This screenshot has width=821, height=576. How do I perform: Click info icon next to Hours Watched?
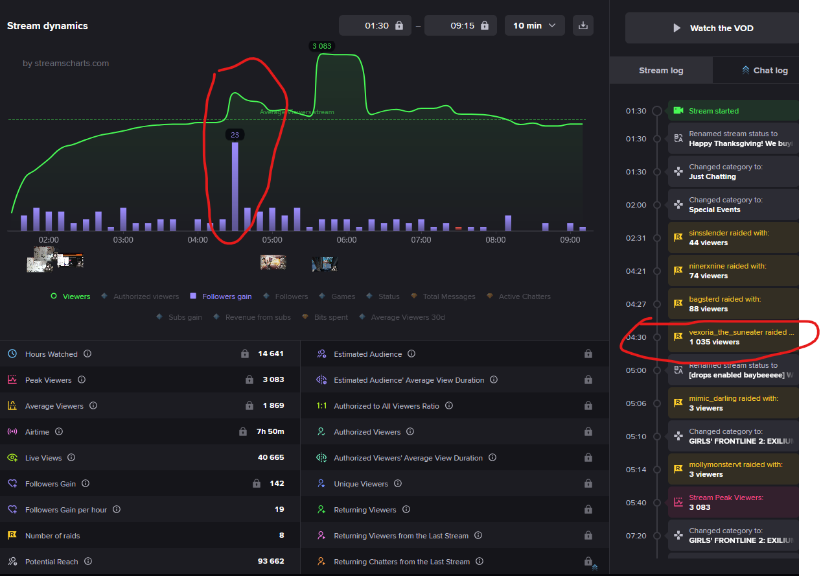(87, 354)
